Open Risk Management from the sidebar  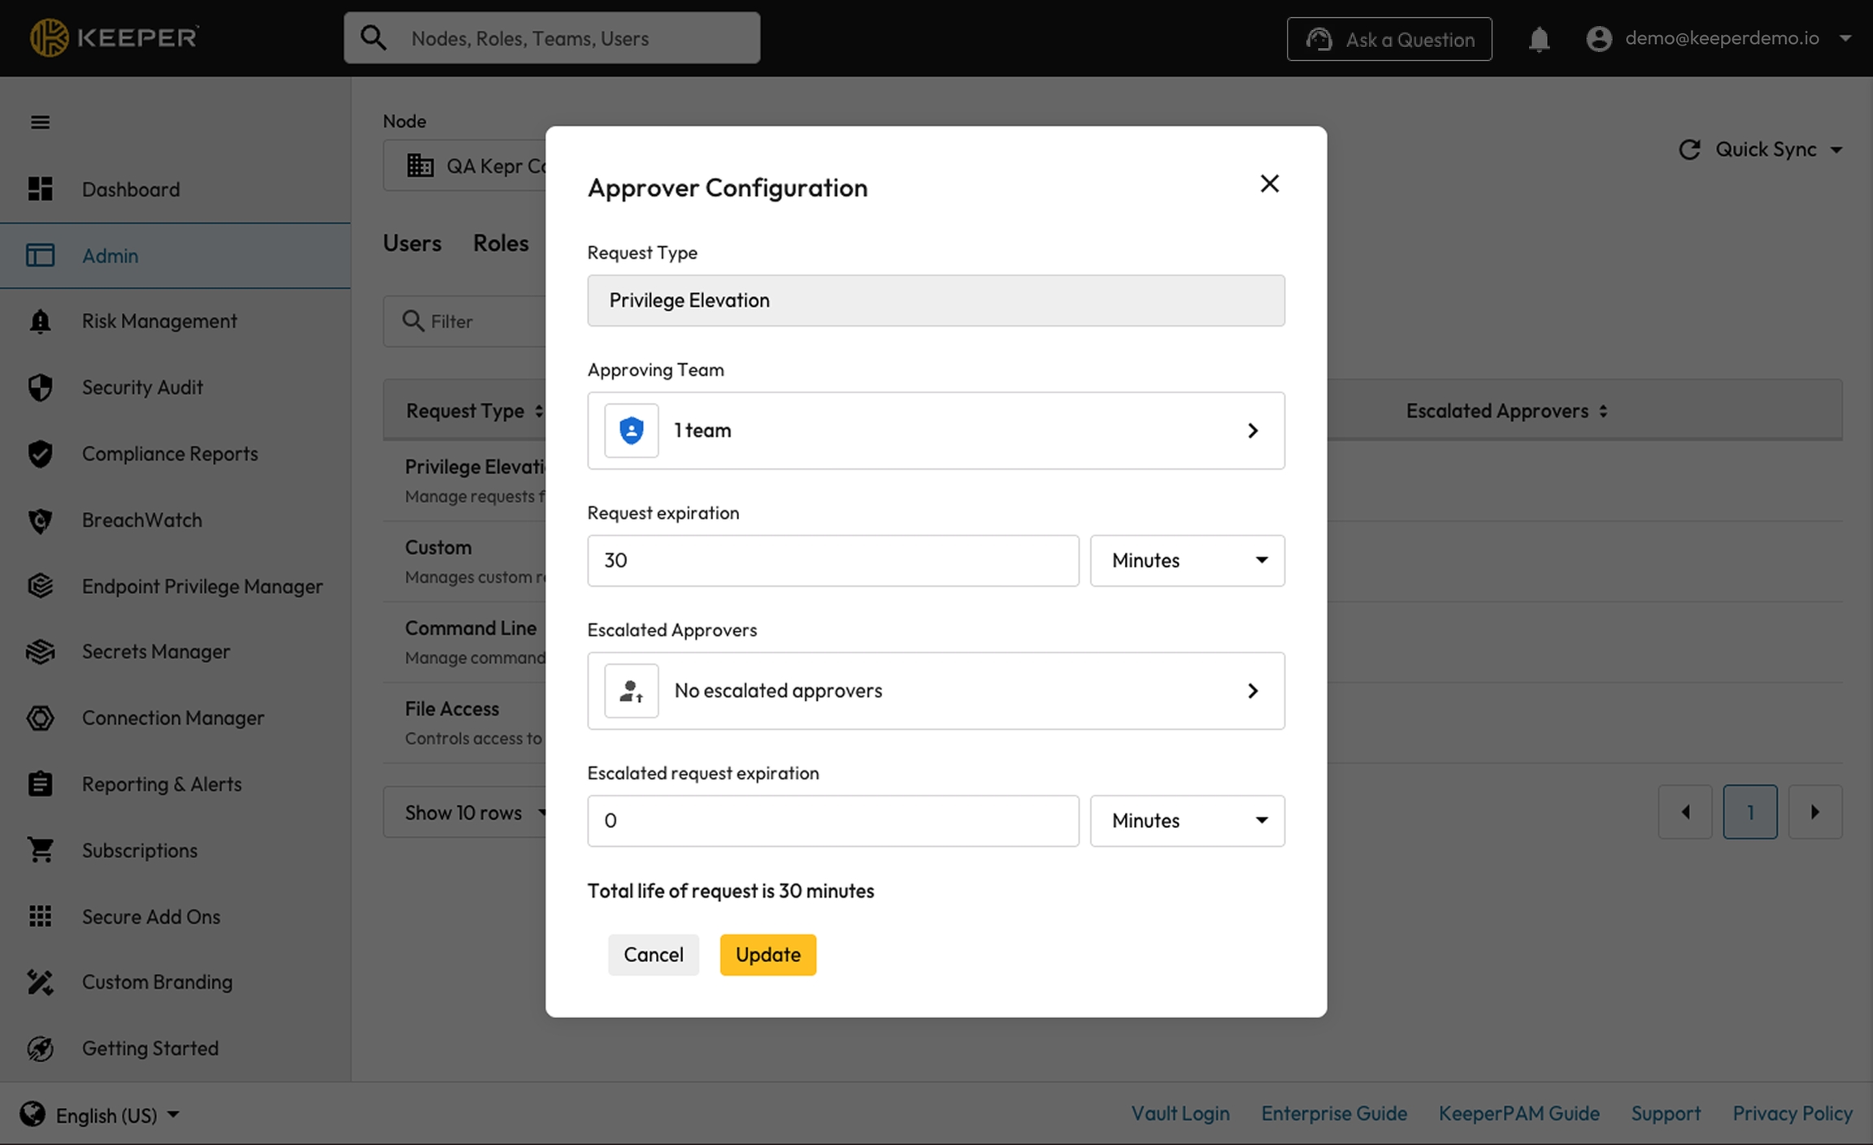[159, 321]
